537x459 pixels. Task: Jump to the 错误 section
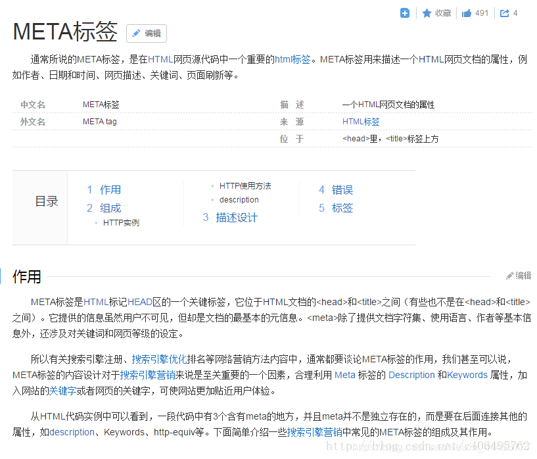tap(342, 189)
